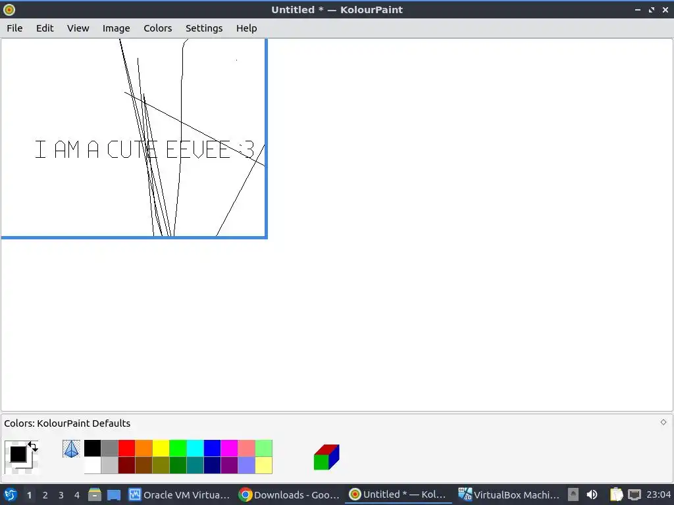Screen dimensions: 674x505
Task: Open the removable media tray icon
Action: [573, 494]
